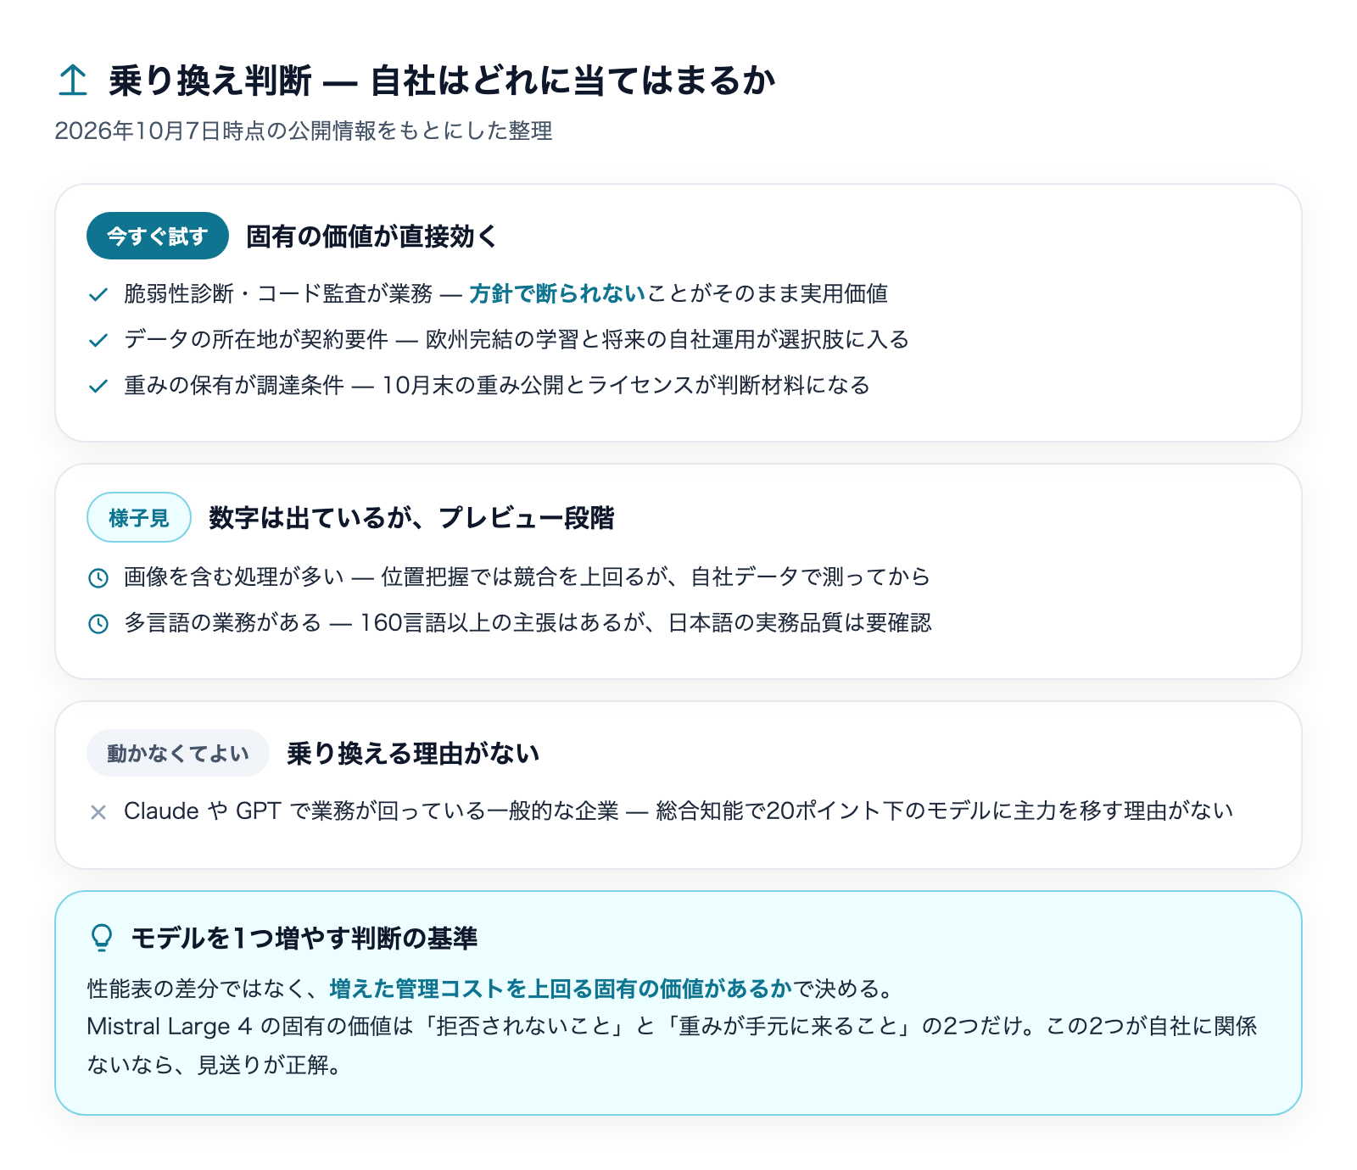Click the highlighted text 増えた管理コストを上回る固有の価値があるか

[561, 989]
